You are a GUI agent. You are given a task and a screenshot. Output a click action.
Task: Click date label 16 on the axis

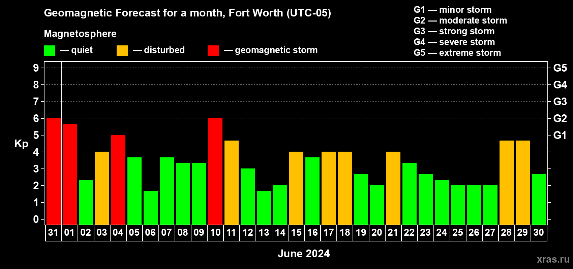click(312, 232)
